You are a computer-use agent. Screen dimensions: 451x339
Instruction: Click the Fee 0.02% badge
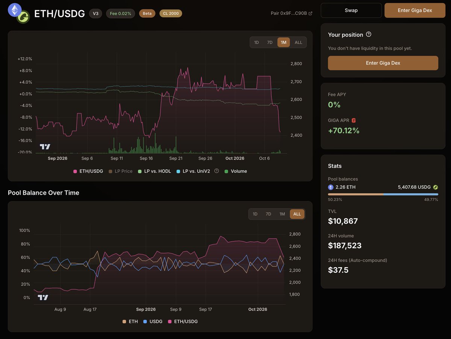121,13
